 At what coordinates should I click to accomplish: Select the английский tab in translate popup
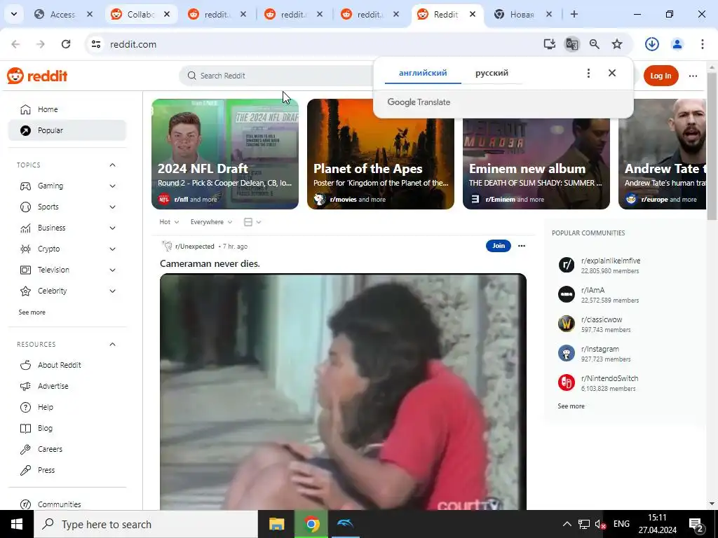pos(423,73)
